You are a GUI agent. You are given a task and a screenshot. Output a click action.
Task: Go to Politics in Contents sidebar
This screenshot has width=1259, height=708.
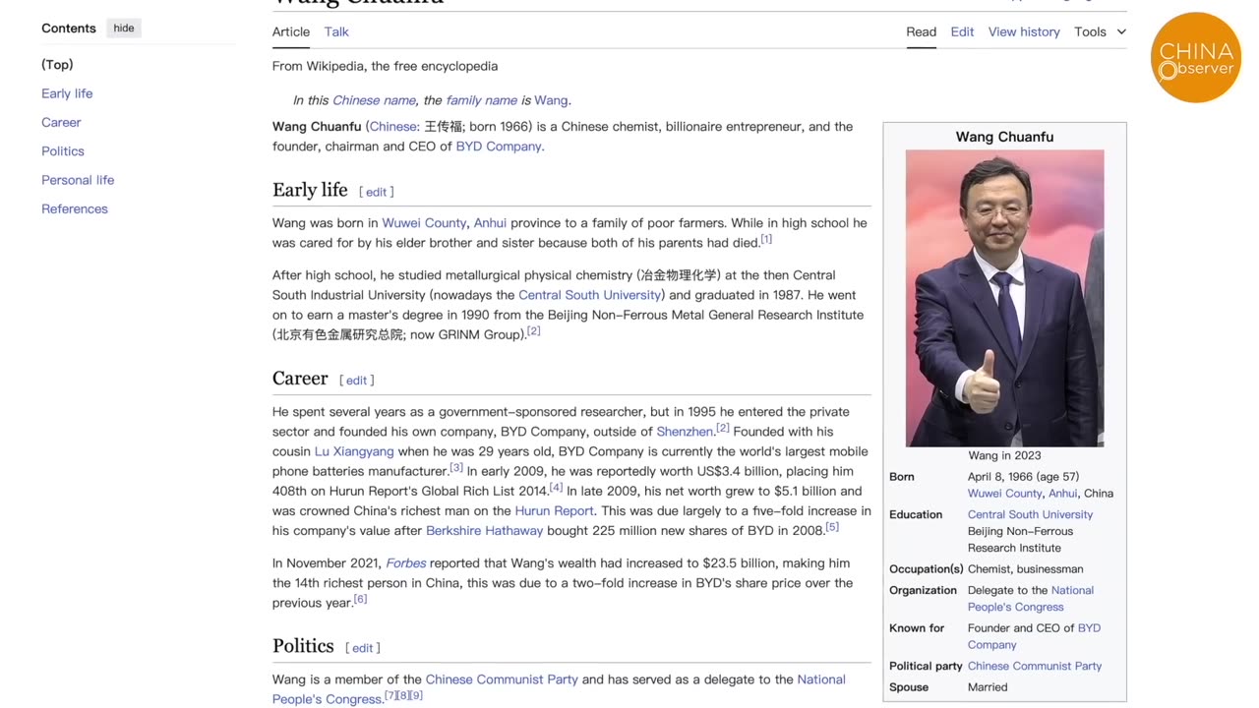coord(63,151)
